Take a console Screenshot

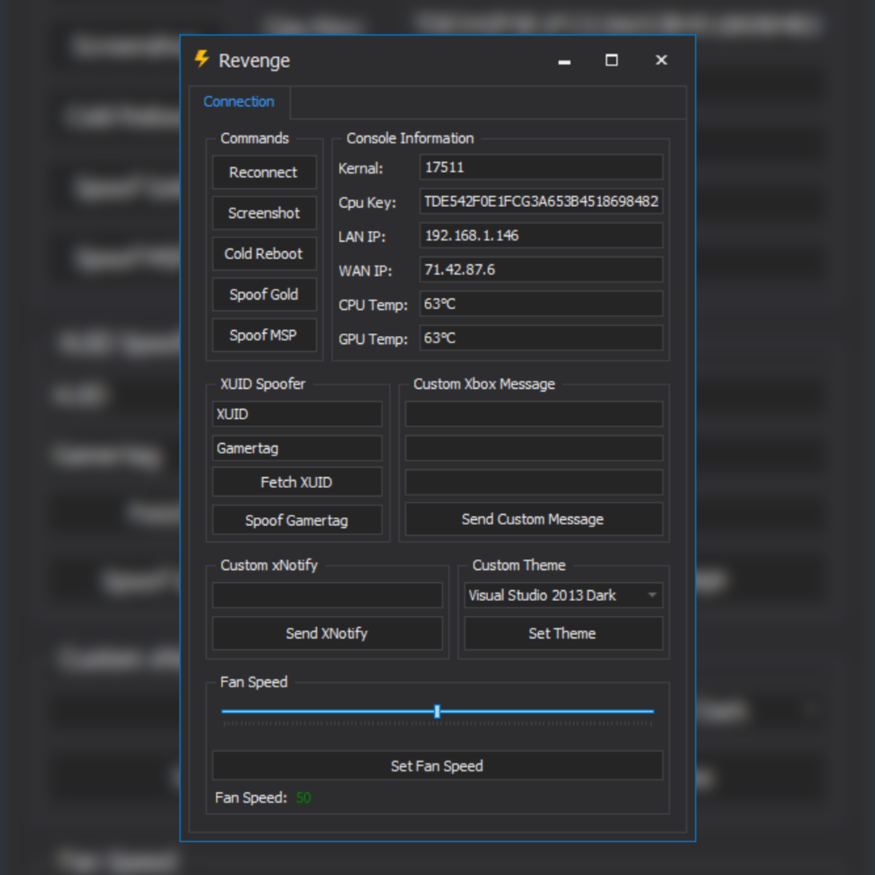click(264, 213)
